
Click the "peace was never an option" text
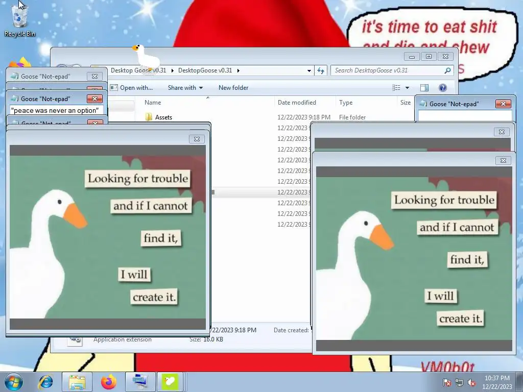click(x=55, y=110)
